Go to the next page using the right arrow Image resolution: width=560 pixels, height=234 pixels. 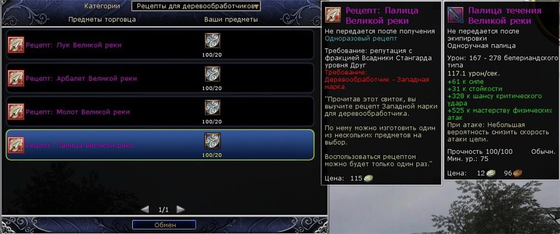(180, 209)
